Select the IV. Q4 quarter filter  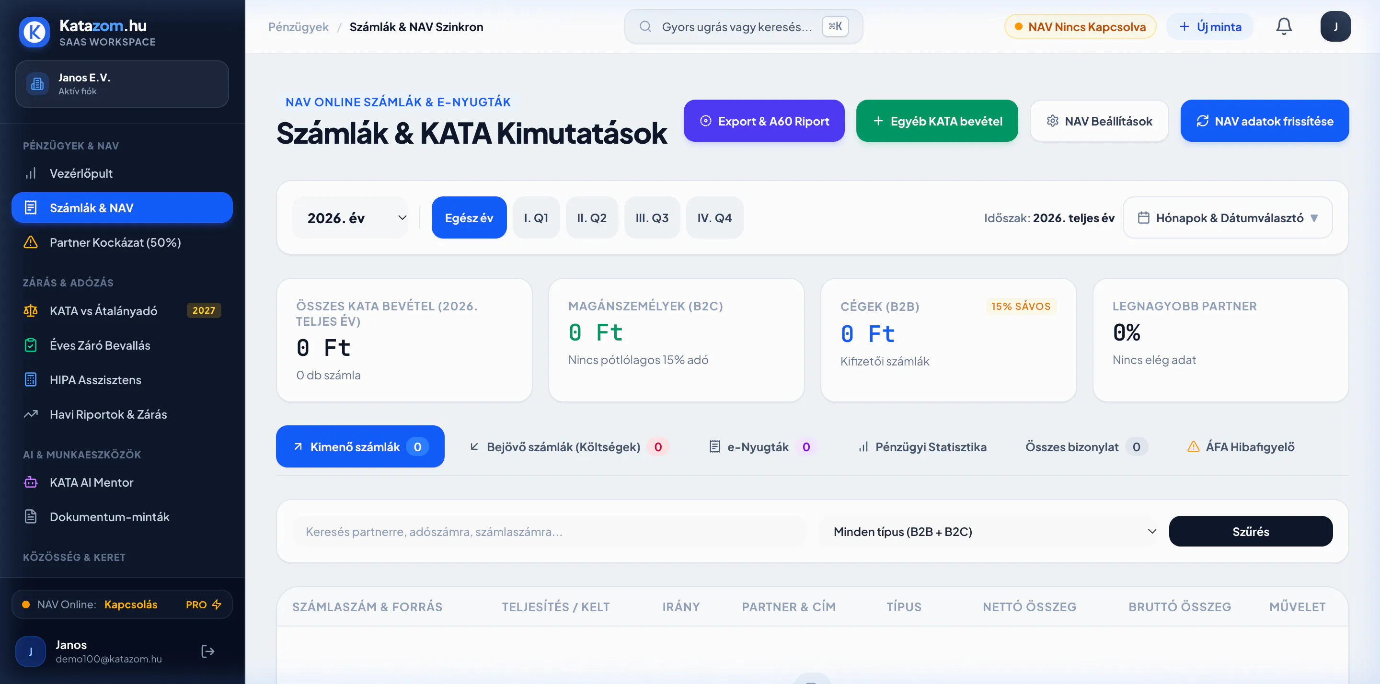tap(714, 217)
